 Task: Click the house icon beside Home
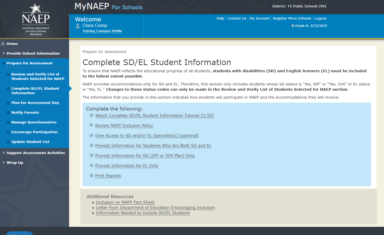tap(3, 44)
